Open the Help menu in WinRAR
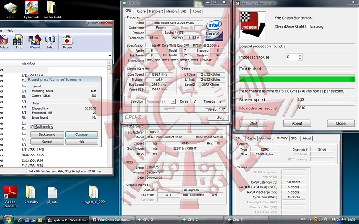The image size is (359, 224). point(10,30)
